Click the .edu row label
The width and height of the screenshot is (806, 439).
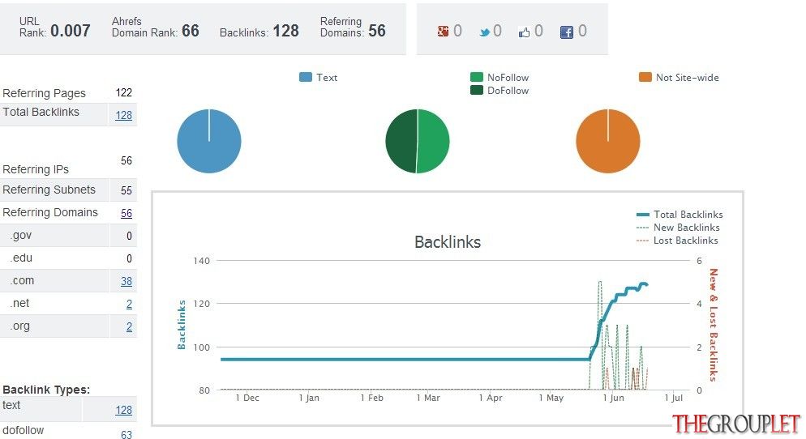[21, 258]
